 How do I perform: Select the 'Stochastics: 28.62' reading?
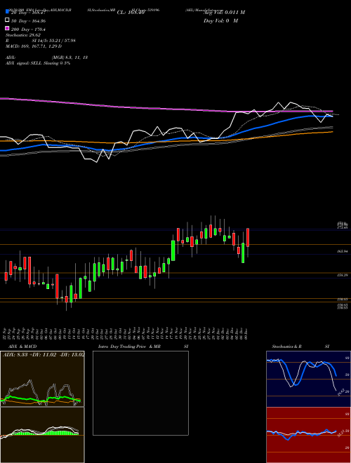(x=22, y=35)
